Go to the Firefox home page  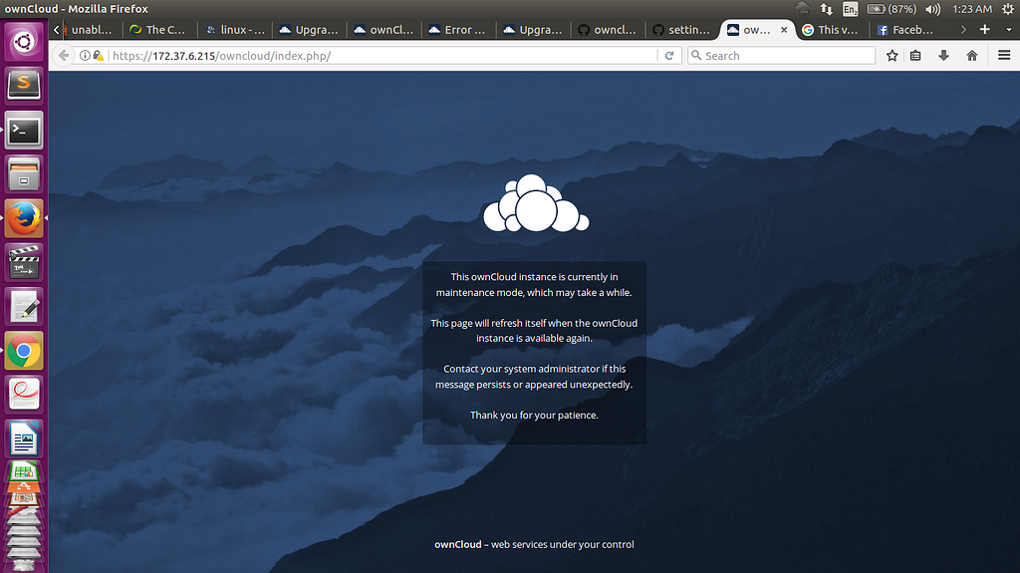[972, 56]
